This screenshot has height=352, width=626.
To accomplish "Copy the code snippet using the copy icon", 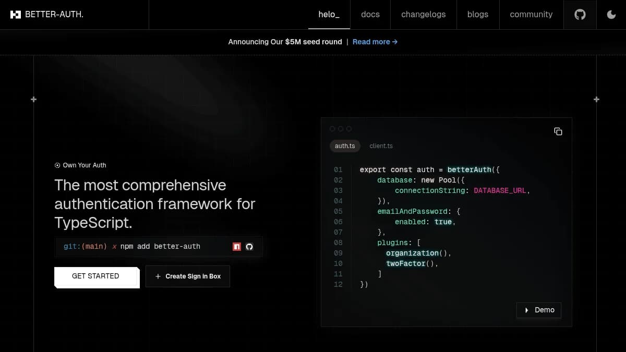I will (x=558, y=131).
